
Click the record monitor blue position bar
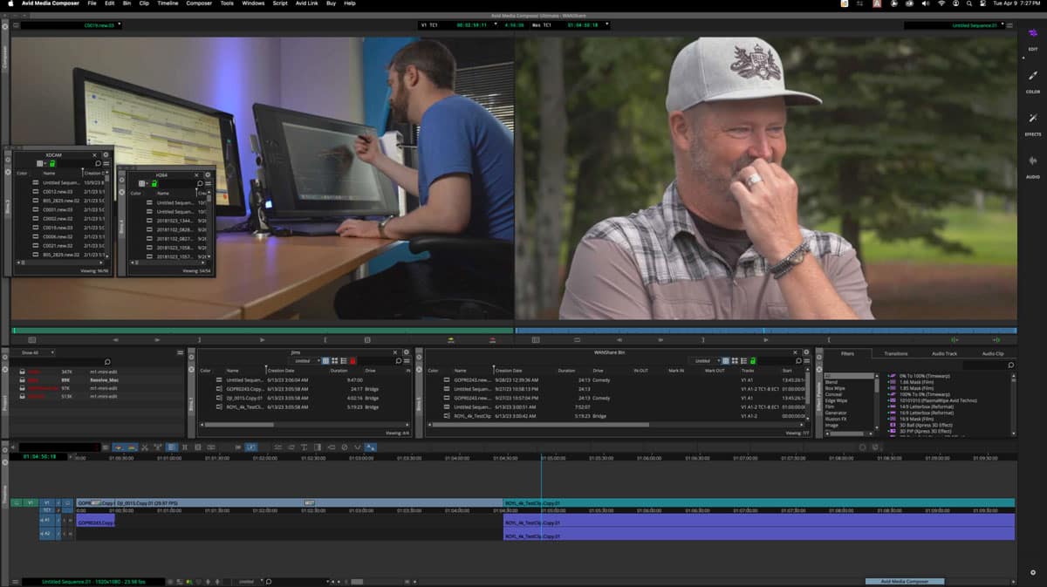[766, 331]
